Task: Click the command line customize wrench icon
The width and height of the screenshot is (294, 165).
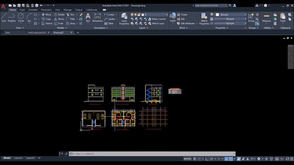Action: point(66,154)
